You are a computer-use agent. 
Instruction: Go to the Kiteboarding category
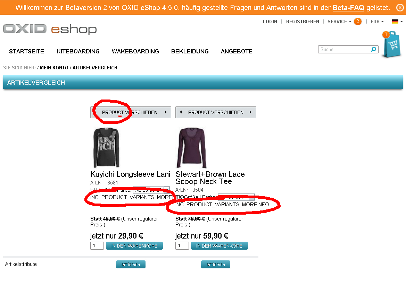(x=78, y=51)
